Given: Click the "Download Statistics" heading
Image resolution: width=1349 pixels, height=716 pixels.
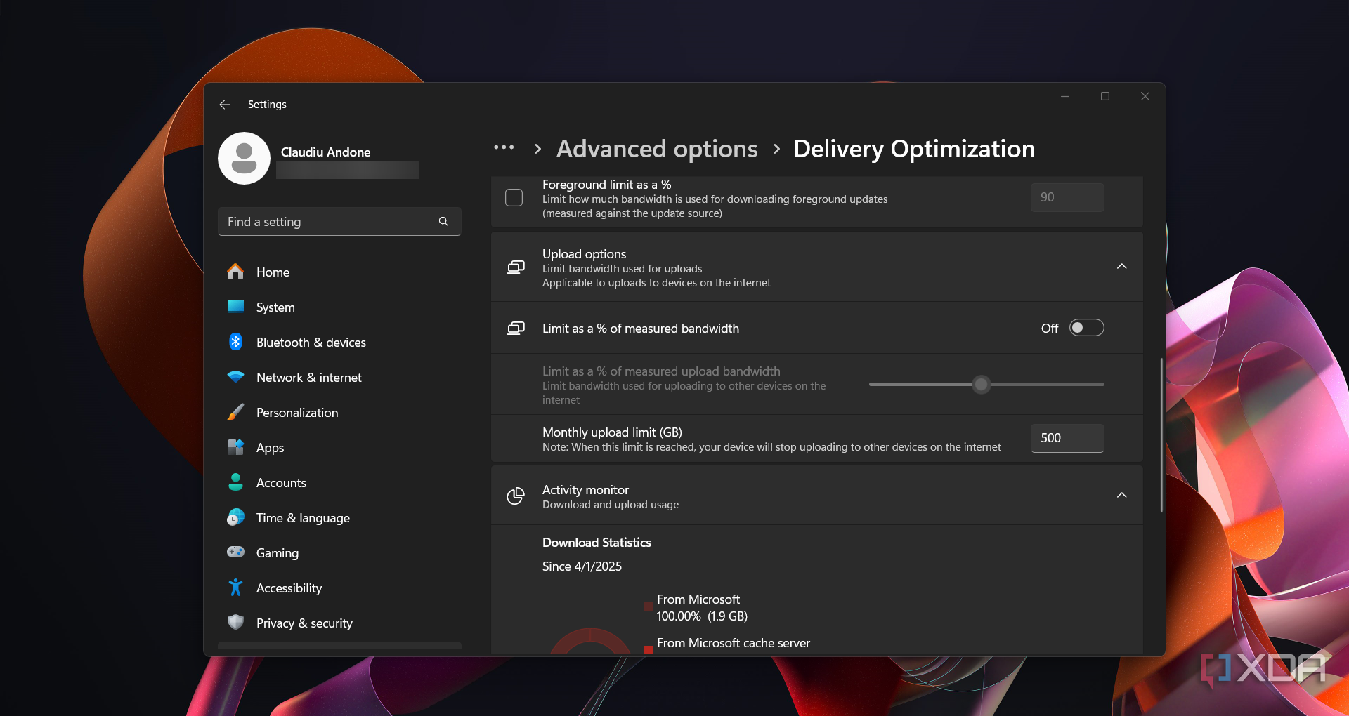Looking at the screenshot, I should point(597,543).
